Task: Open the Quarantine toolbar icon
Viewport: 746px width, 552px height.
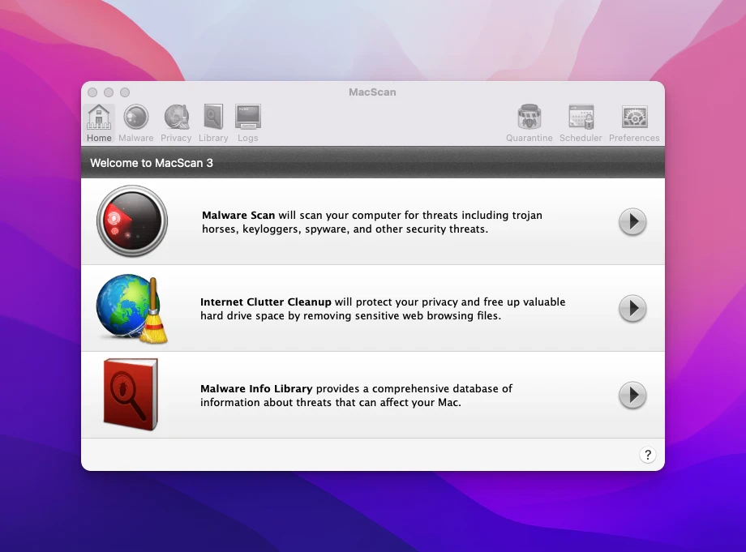Action: click(x=529, y=123)
